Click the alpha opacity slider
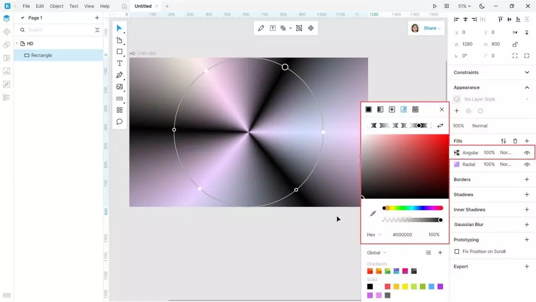 (x=412, y=220)
